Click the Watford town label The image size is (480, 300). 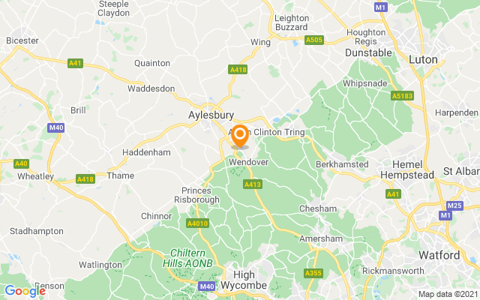point(439,255)
